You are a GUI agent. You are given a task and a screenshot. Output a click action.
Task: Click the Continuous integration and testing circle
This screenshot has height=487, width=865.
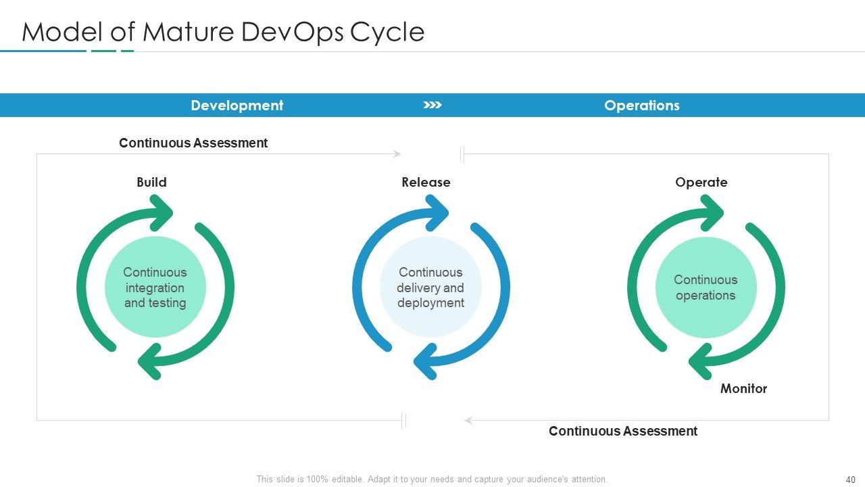tap(155, 287)
